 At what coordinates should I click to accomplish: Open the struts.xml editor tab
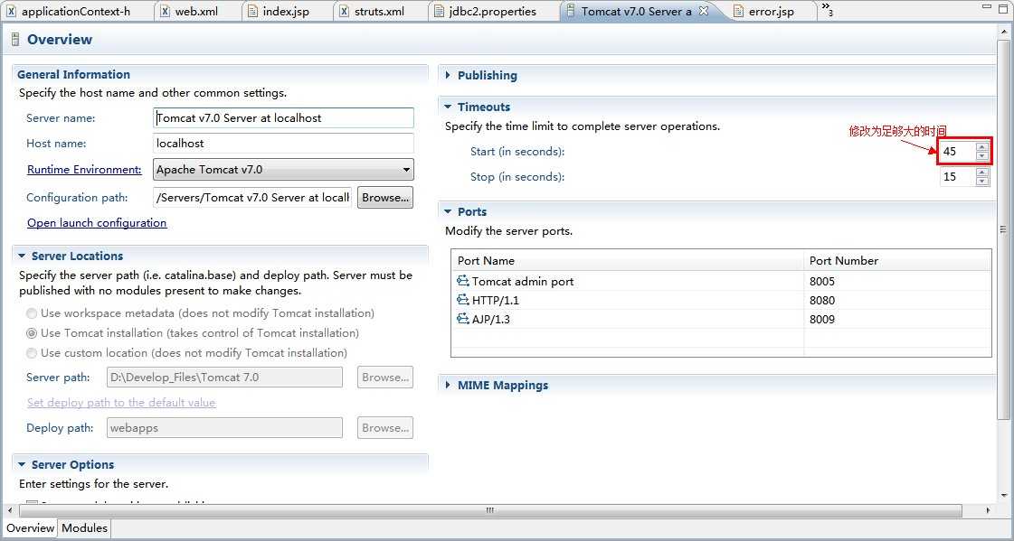(379, 11)
